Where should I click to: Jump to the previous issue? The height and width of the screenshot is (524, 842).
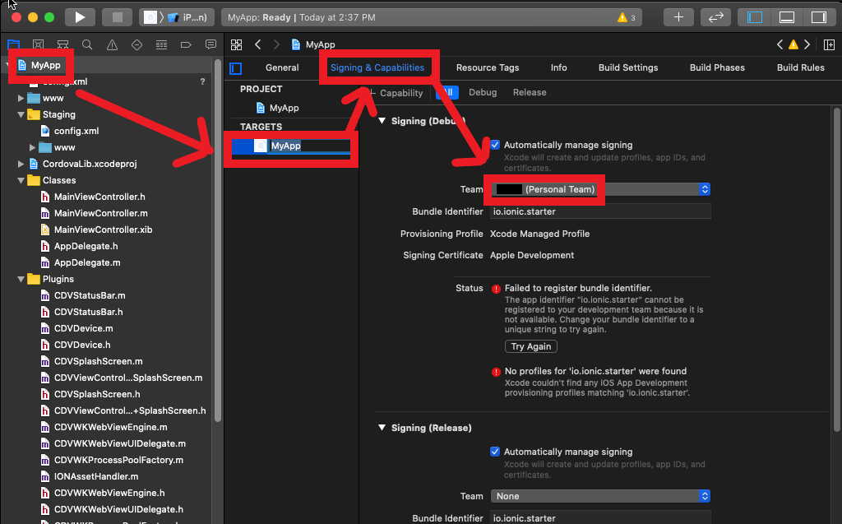(x=780, y=44)
